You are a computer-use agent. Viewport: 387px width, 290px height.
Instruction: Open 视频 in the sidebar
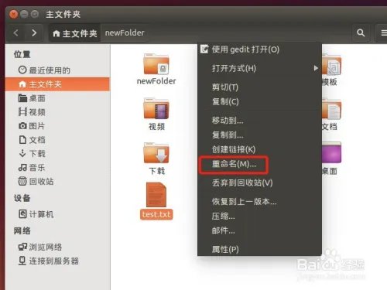pos(32,112)
